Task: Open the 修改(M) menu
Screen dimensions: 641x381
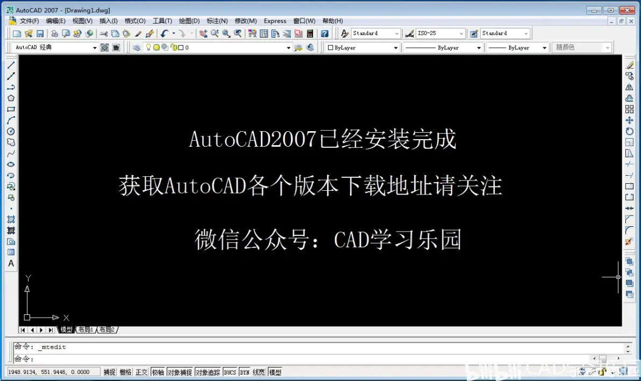Action: point(246,21)
